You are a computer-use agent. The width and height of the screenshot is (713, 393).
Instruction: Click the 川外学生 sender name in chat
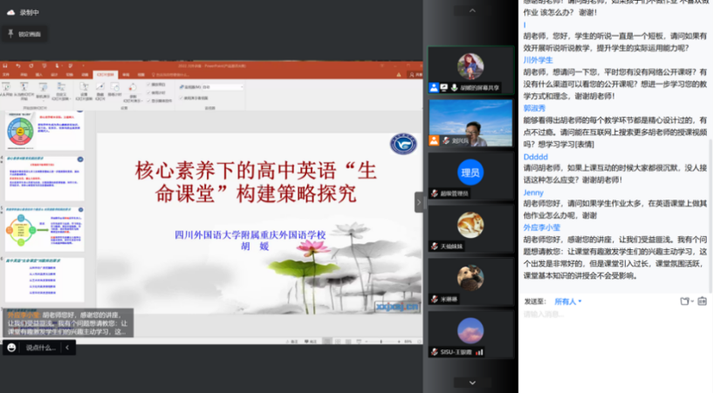[x=538, y=60]
